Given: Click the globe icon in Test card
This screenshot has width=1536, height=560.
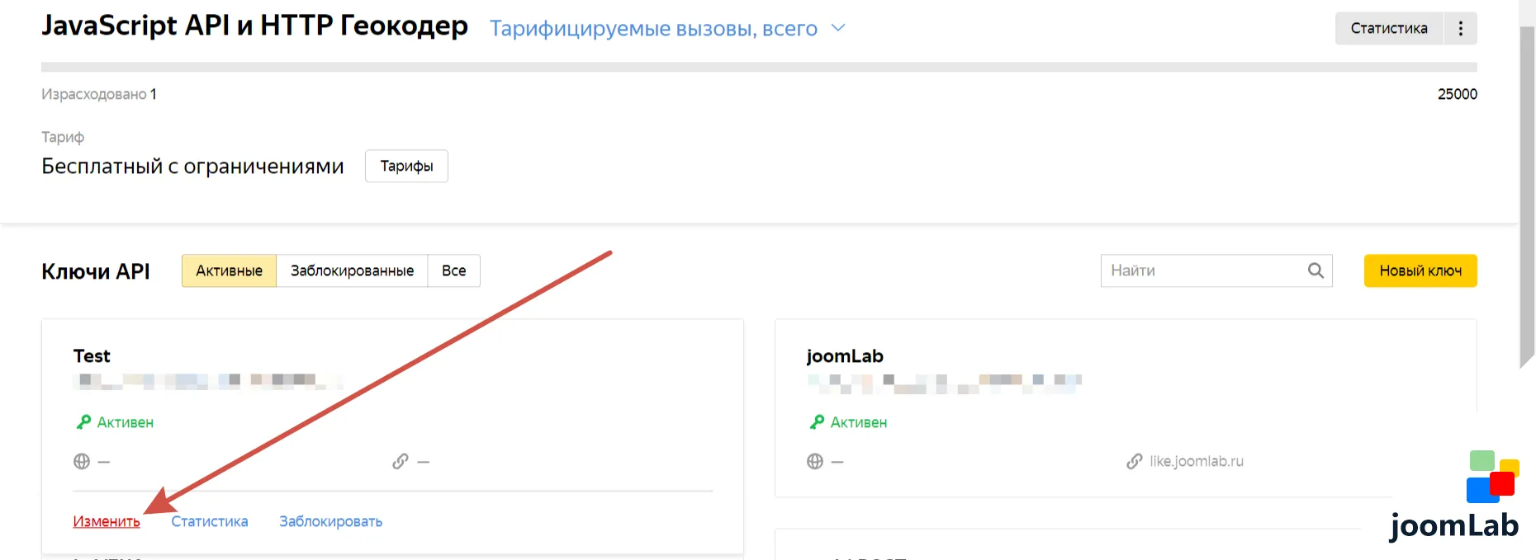Looking at the screenshot, I should (x=82, y=461).
